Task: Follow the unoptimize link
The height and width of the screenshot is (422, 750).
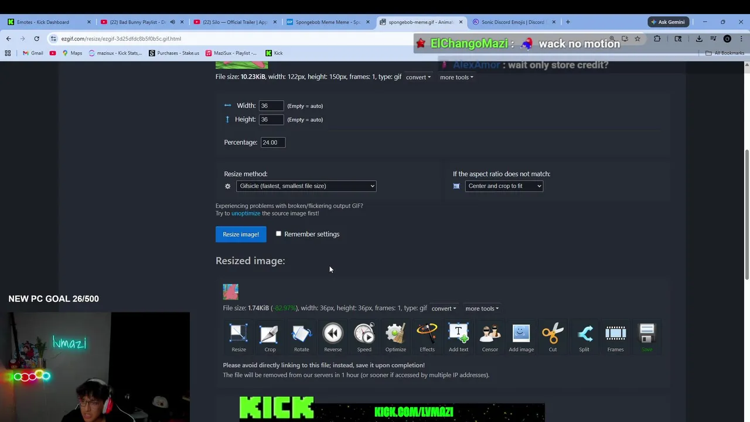Action: pyautogui.click(x=246, y=213)
